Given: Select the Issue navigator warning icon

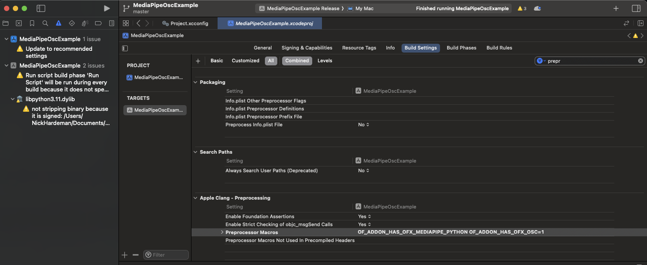Looking at the screenshot, I should click(58, 23).
